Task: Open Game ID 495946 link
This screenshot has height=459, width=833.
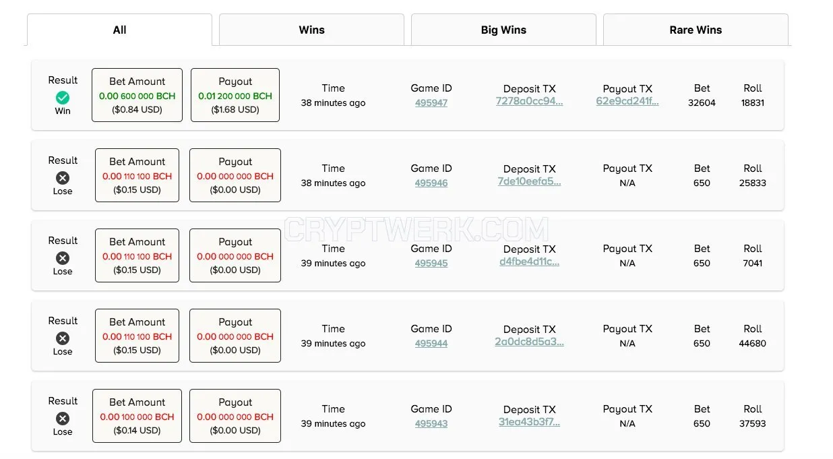Action: pyautogui.click(x=431, y=183)
